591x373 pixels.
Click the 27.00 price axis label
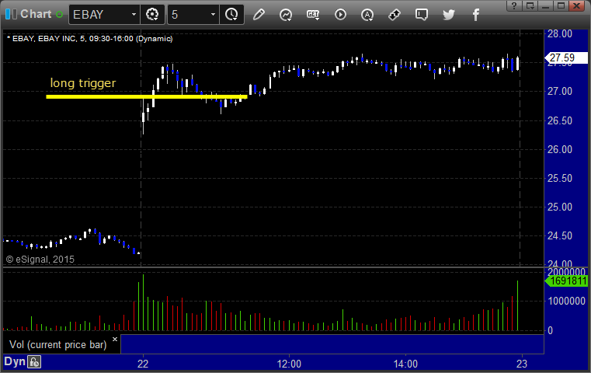click(560, 91)
